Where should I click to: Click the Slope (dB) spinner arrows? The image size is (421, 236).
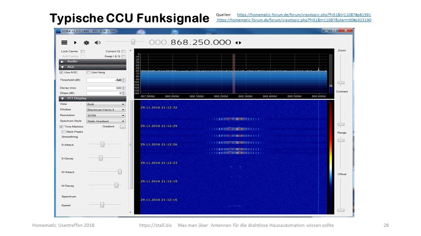click(124, 93)
